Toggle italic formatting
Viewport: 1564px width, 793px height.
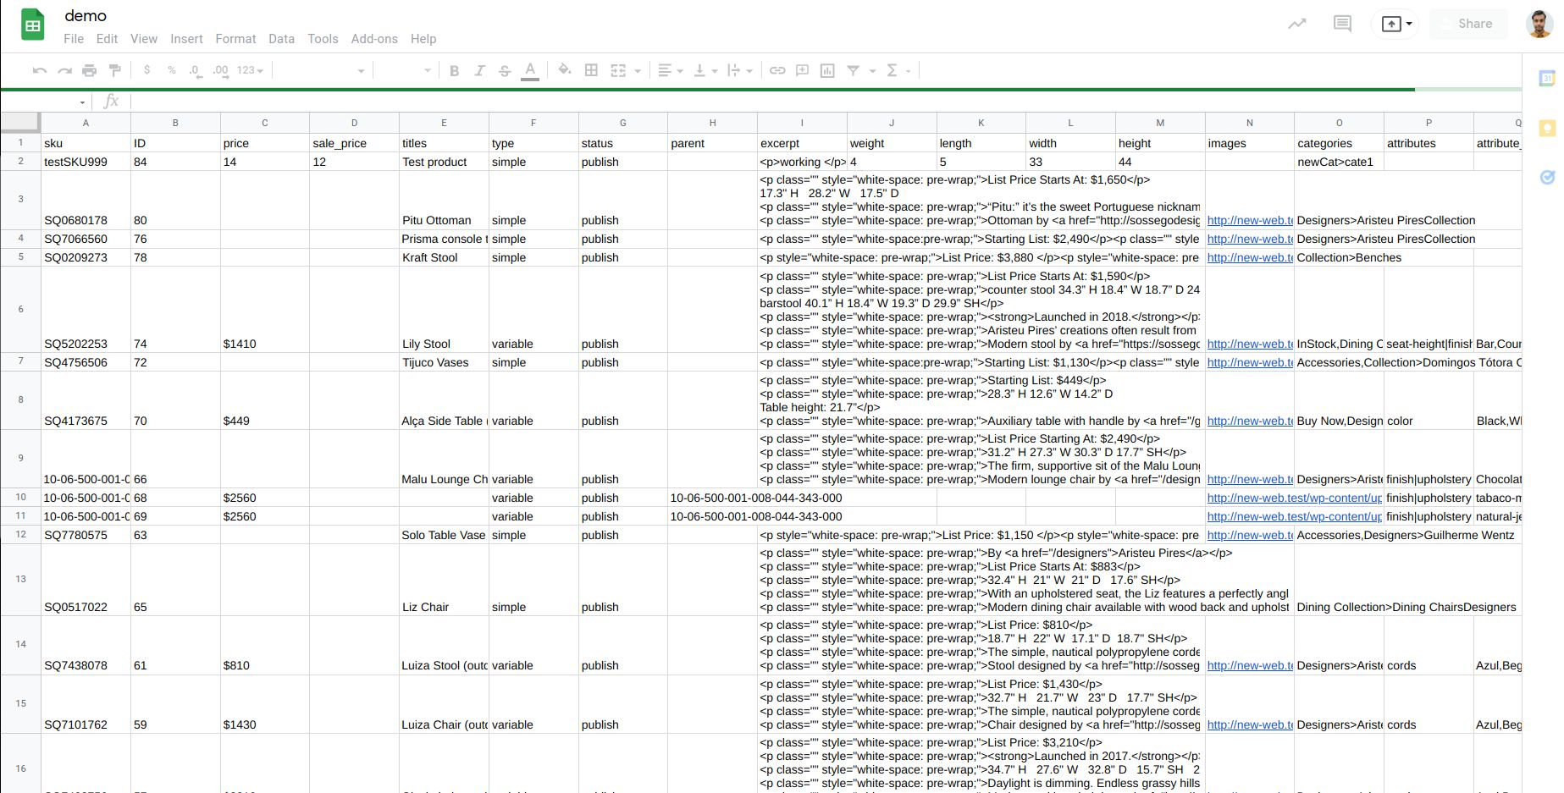point(479,70)
